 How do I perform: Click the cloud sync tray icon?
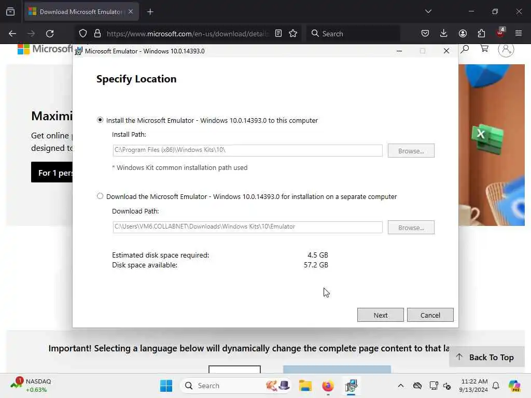pos(417,386)
